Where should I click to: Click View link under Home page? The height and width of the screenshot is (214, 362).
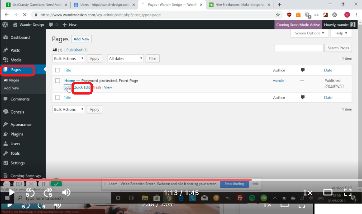pyautogui.click(x=108, y=87)
